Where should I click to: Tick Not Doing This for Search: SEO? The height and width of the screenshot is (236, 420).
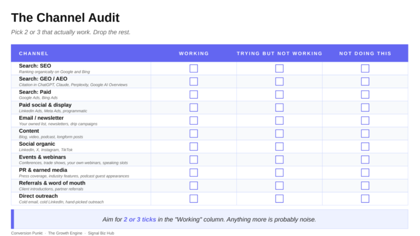point(365,69)
